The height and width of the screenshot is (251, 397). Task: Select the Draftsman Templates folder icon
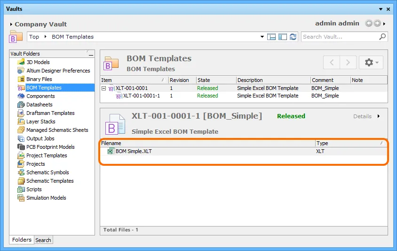pyautogui.click(x=21, y=113)
